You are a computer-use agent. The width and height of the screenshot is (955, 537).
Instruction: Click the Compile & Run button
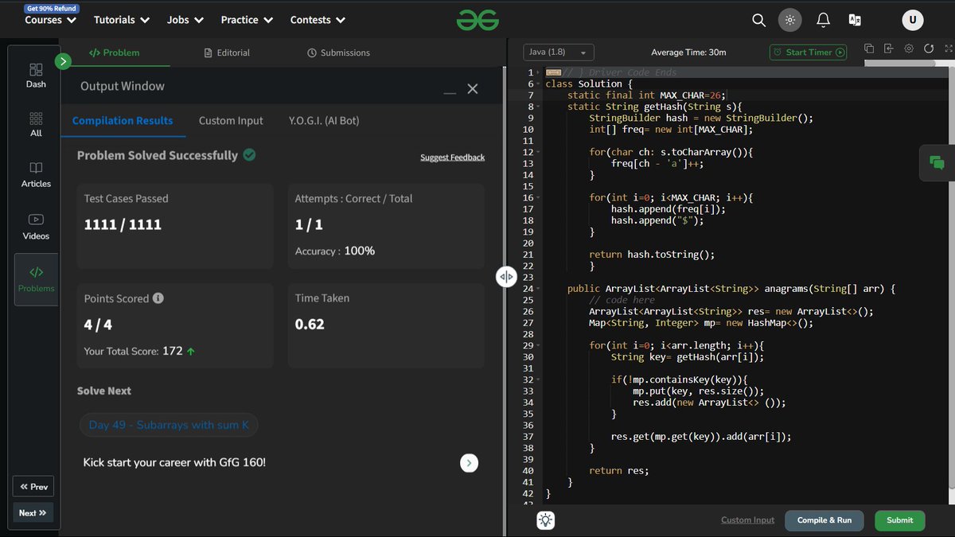pos(824,520)
